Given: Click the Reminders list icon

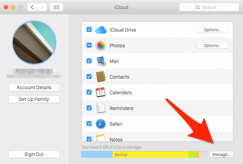Looking at the screenshot, I should coord(101,108).
